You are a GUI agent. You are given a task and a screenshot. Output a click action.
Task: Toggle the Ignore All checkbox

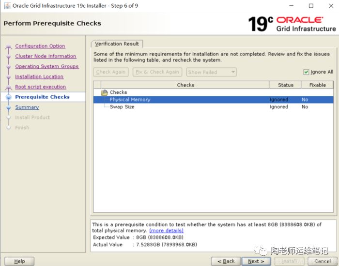(306, 72)
